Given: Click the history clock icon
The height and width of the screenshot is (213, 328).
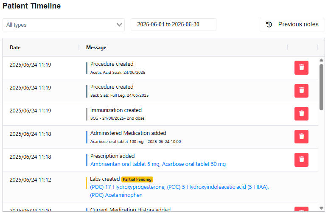Looking at the screenshot, I should (x=269, y=25).
